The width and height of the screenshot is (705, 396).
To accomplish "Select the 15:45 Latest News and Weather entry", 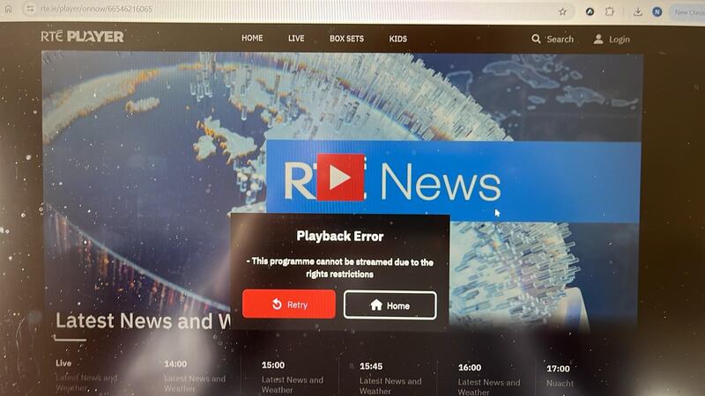I will 390,379.
